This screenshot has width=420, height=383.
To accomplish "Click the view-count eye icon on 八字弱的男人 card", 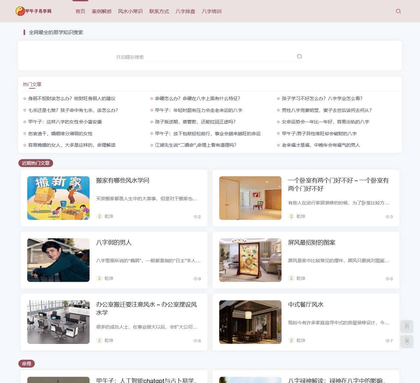I will 196,279.
